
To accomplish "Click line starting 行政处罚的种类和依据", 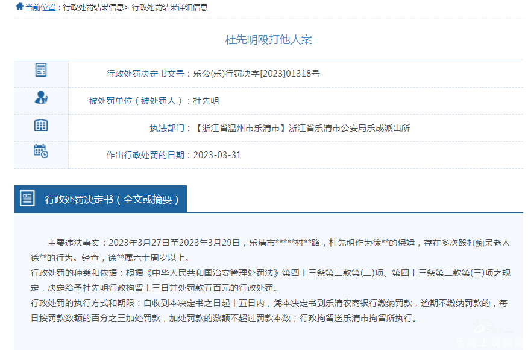I will point(271,273).
